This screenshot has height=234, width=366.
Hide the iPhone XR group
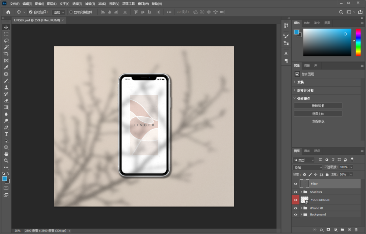(x=296, y=208)
